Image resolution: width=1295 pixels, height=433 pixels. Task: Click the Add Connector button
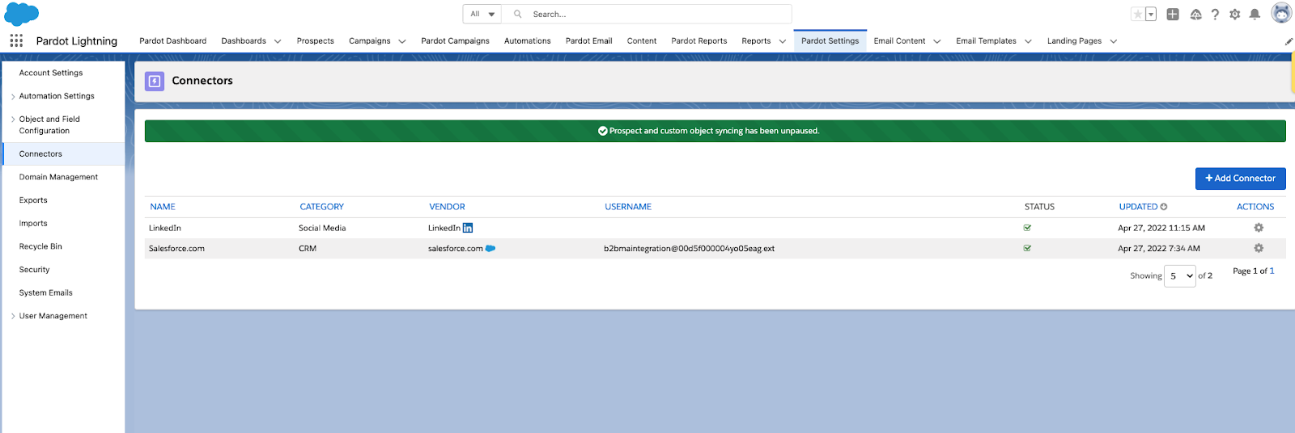[x=1240, y=179]
